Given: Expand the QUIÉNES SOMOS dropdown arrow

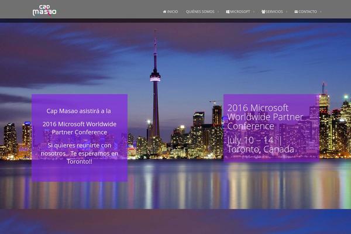Looking at the screenshot, I should [x=218, y=12].
